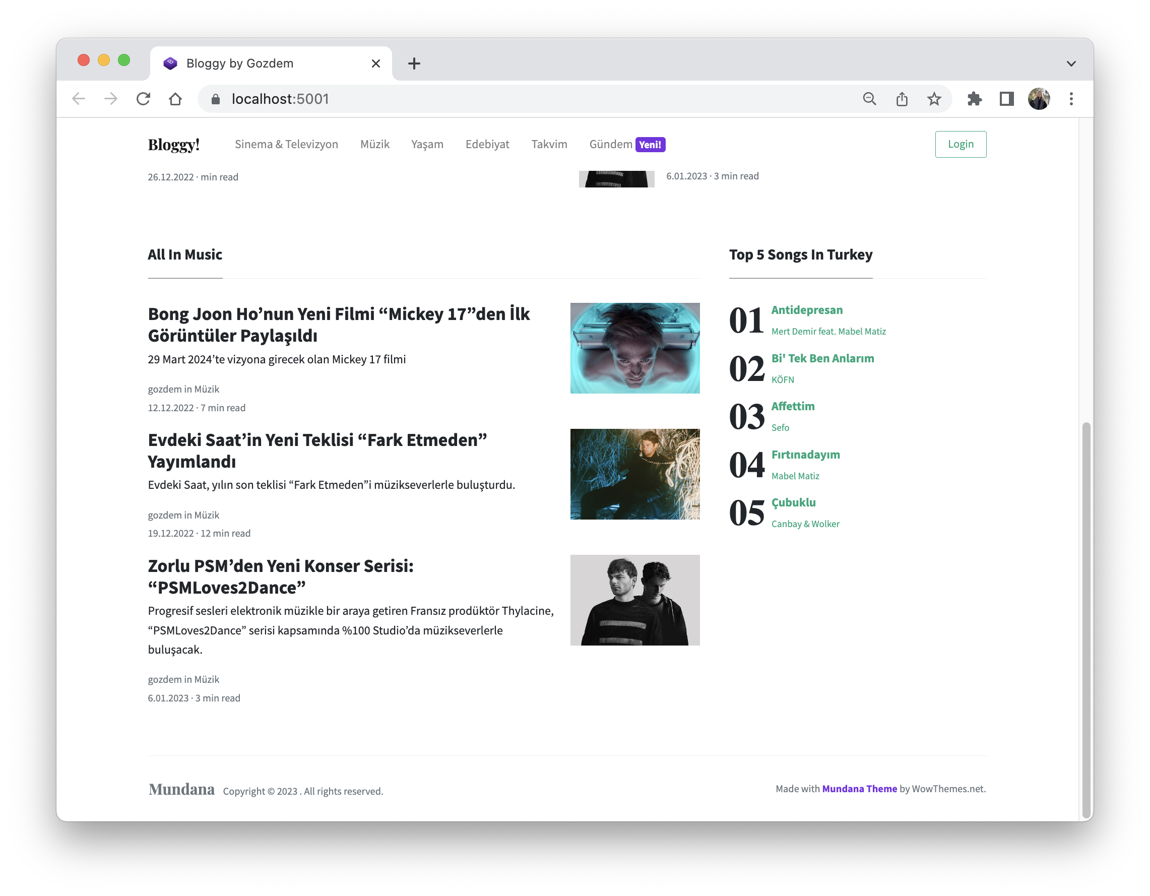Click artist Canbay & Wolker
The image size is (1150, 896).
click(x=805, y=524)
